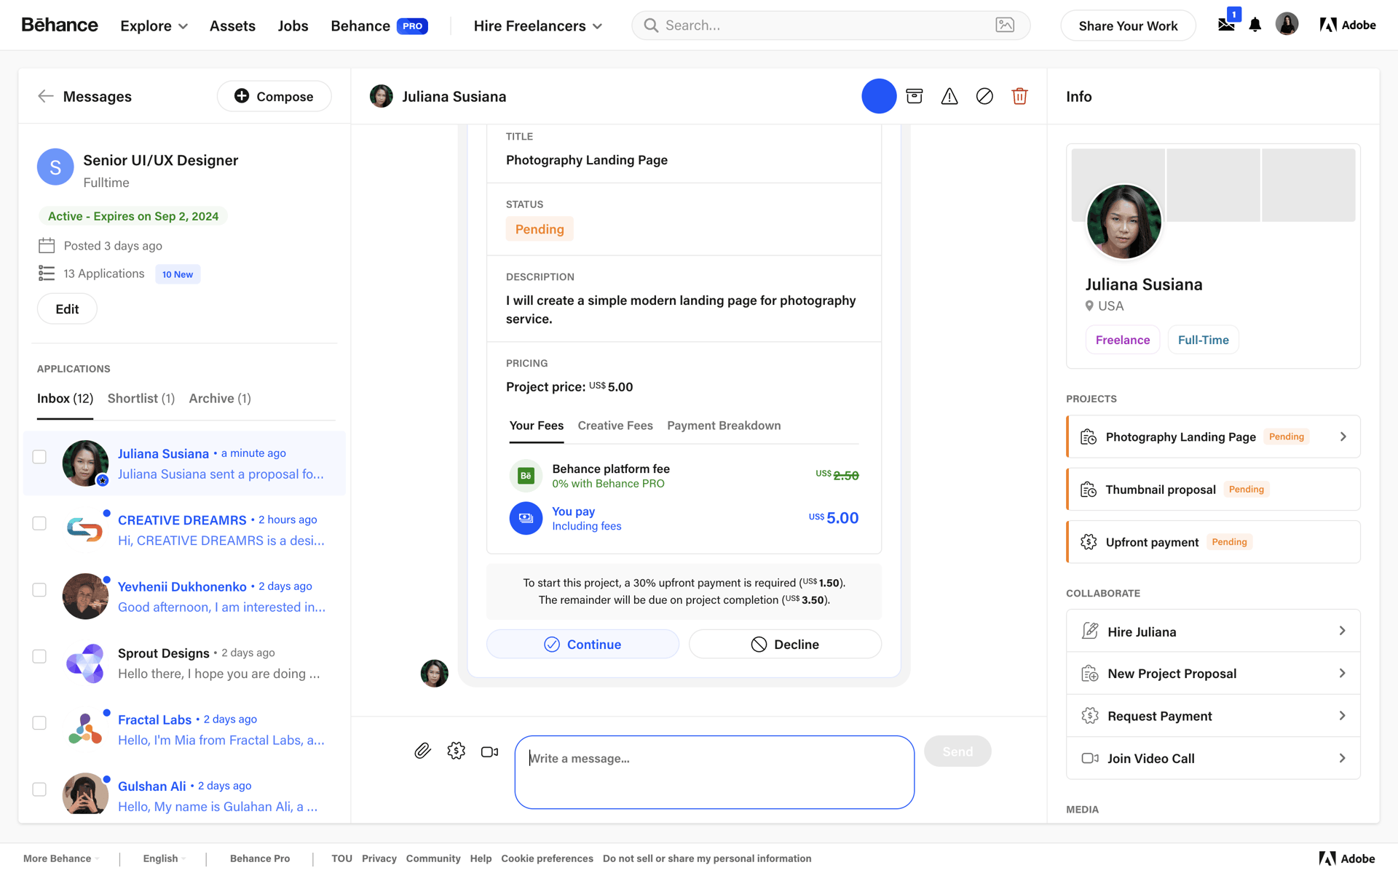Select the Creative Fees tab
The width and height of the screenshot is (1398, 873).
615,426
